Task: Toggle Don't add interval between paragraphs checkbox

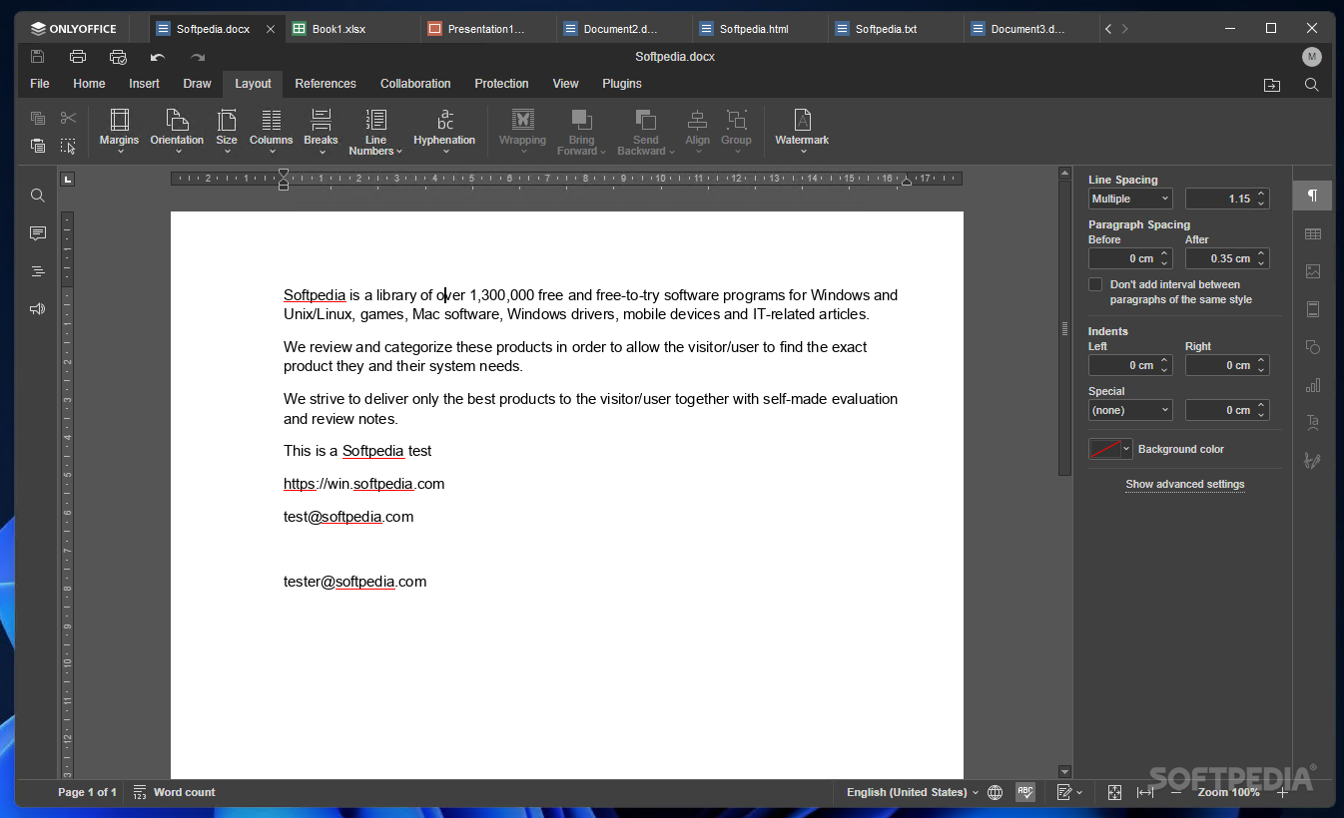Action: coord(1095,284)
